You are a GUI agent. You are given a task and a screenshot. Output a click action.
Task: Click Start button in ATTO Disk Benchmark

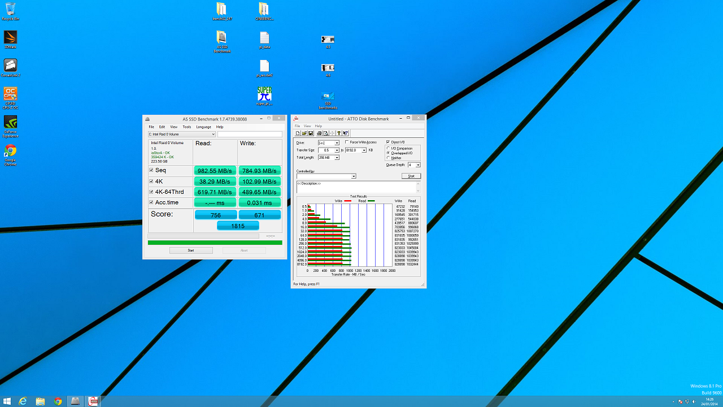point(411,176)
